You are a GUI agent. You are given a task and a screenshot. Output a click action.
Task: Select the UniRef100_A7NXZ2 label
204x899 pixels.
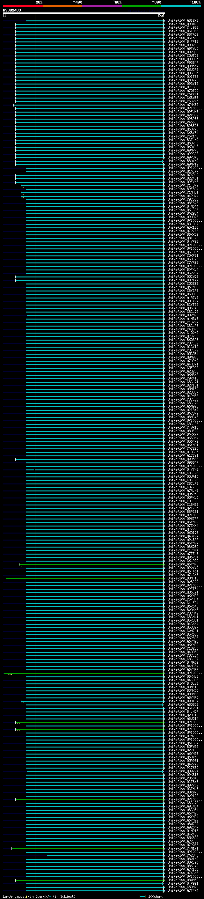pyautogui.click(x=183, y=105)
